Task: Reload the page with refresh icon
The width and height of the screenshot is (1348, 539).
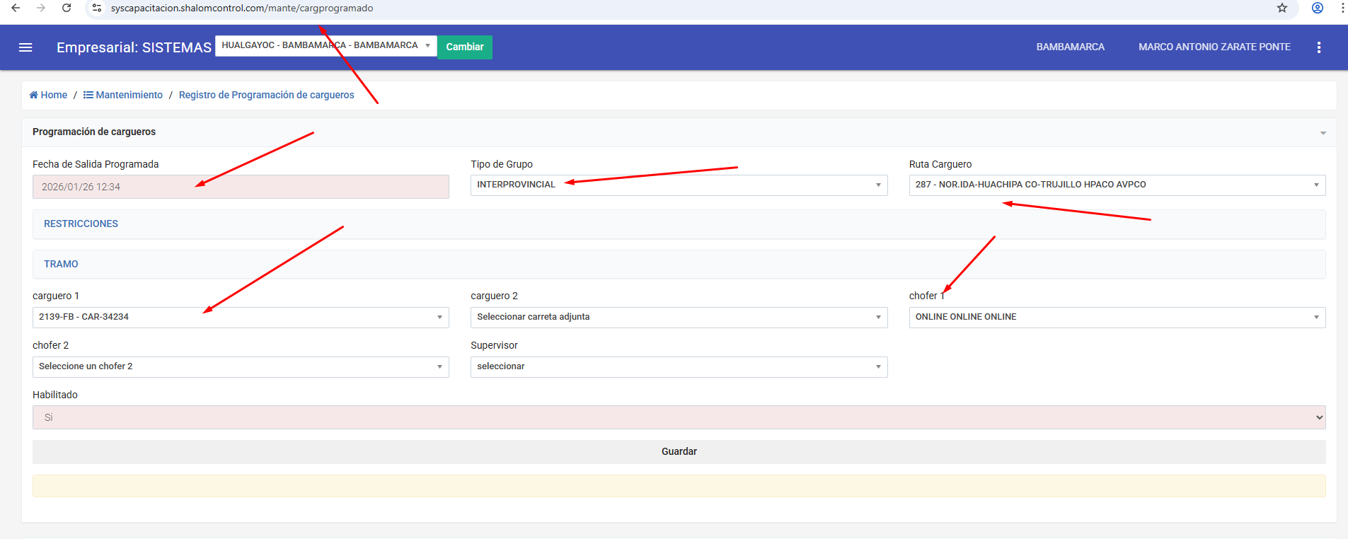Action: (x=67, y=8)
